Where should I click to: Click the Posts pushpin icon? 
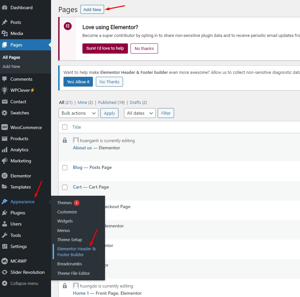click(5, 22)
